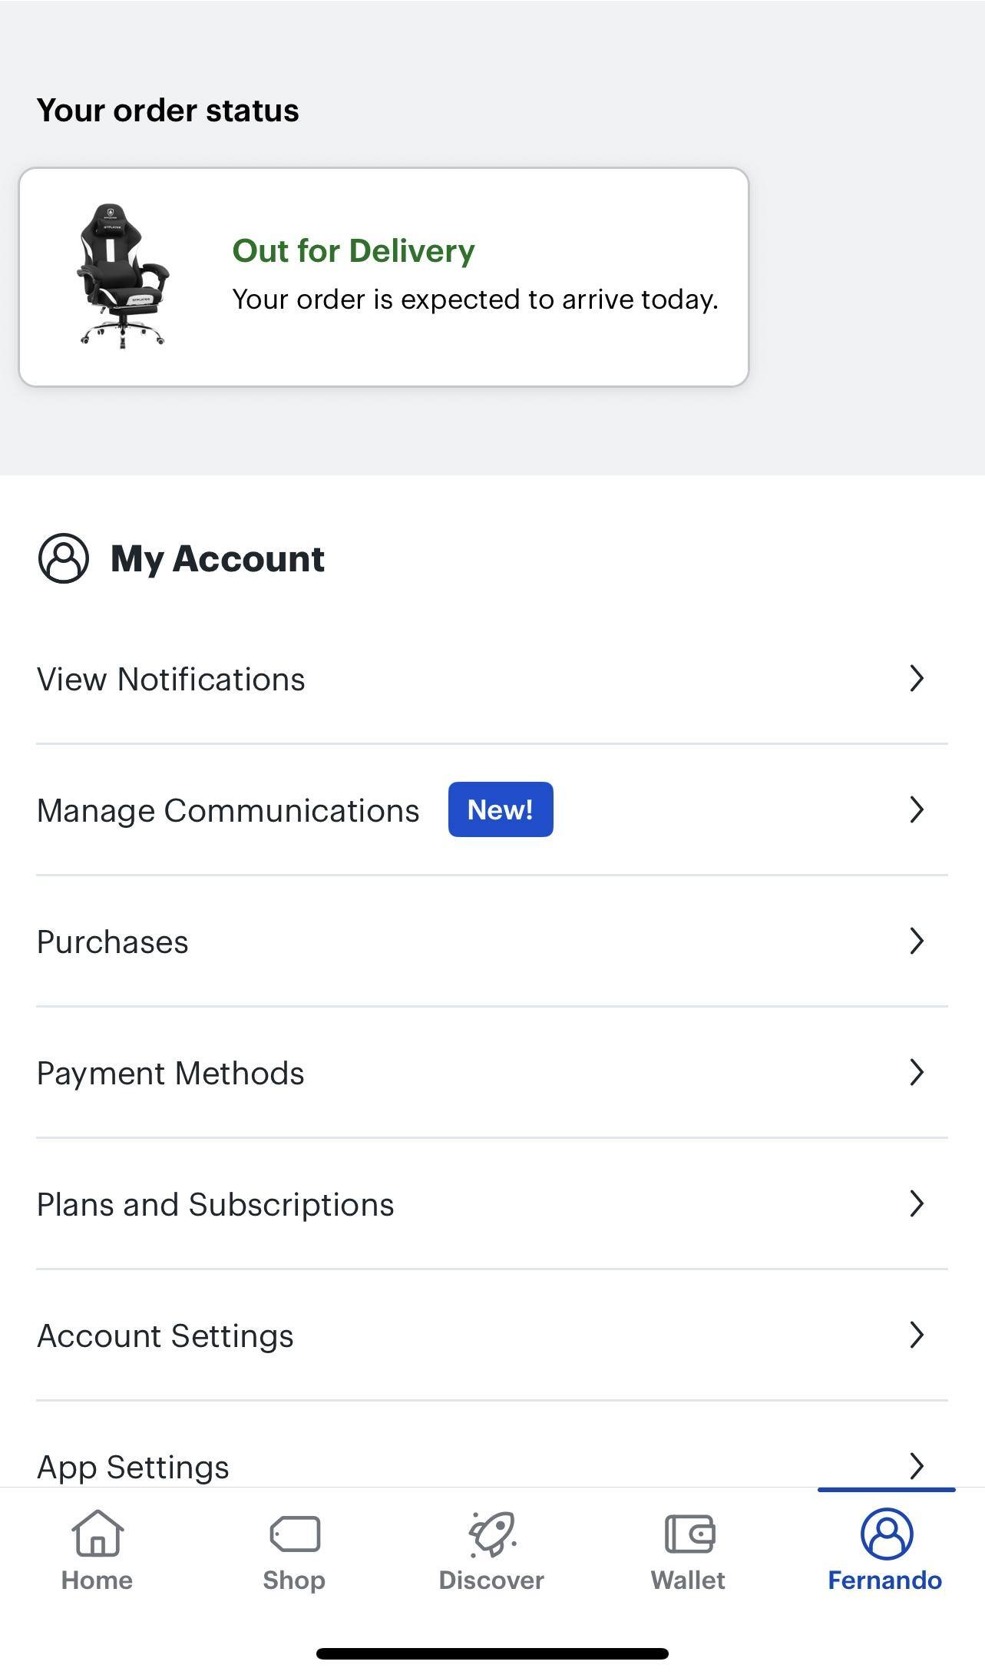Tap the gaming chair product image
Image resolution: width=985 pixels, height=1678 pixels.
123,275
